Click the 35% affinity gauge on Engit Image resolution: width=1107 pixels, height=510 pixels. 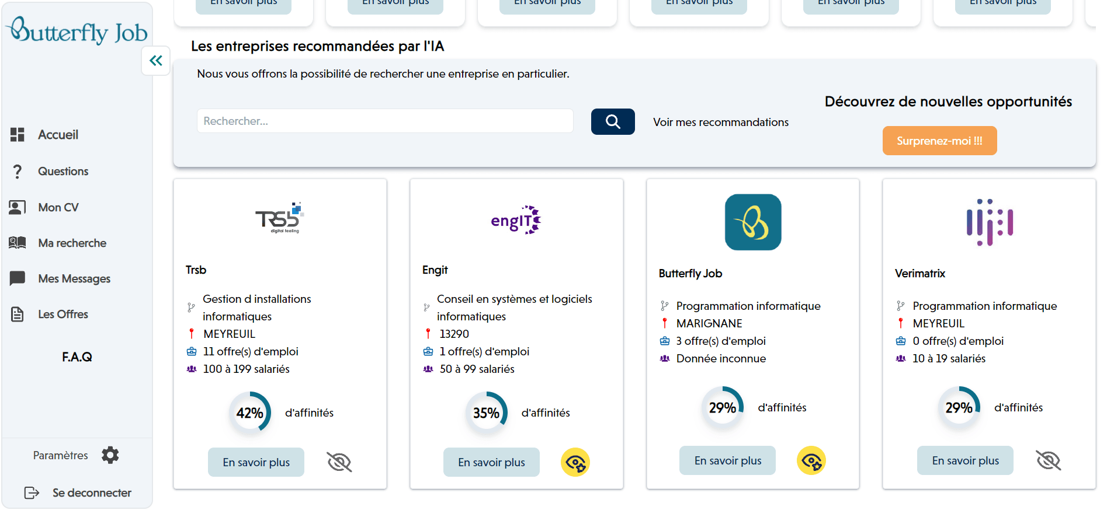(487, 413)
